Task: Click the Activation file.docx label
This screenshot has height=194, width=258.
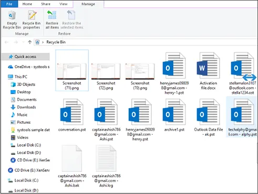Action: point(208,85)
